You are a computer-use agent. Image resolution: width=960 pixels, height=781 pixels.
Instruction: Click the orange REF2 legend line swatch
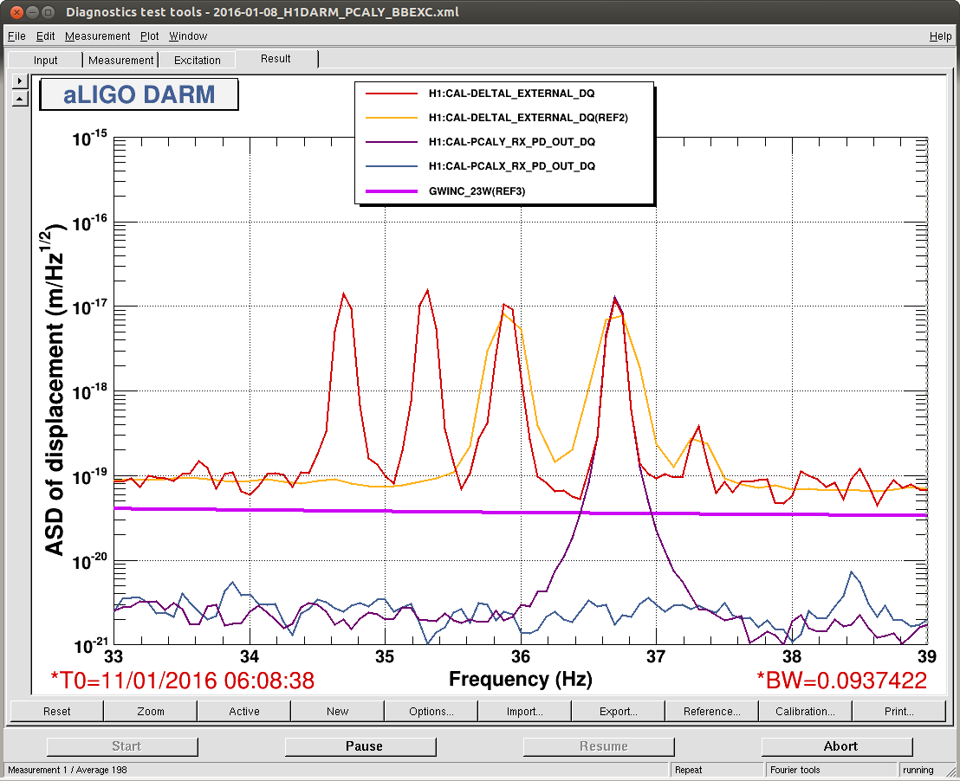point(392,118)
